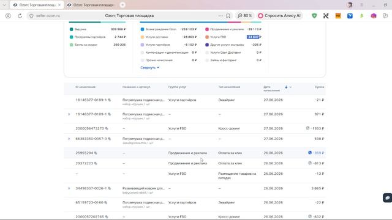Click the ID начисления column header
The image size is (392, 220).
[x=85, y=87]
